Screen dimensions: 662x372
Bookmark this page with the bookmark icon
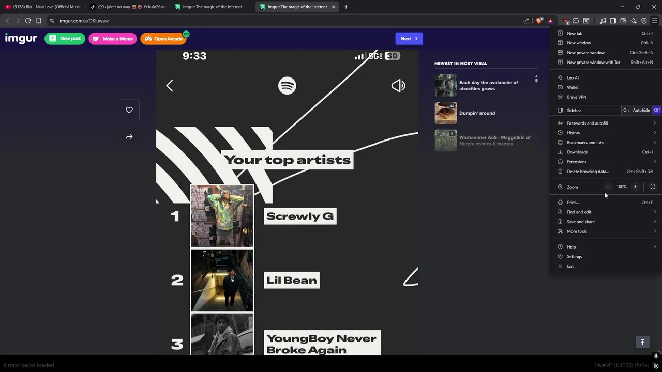tap(38, 21)
